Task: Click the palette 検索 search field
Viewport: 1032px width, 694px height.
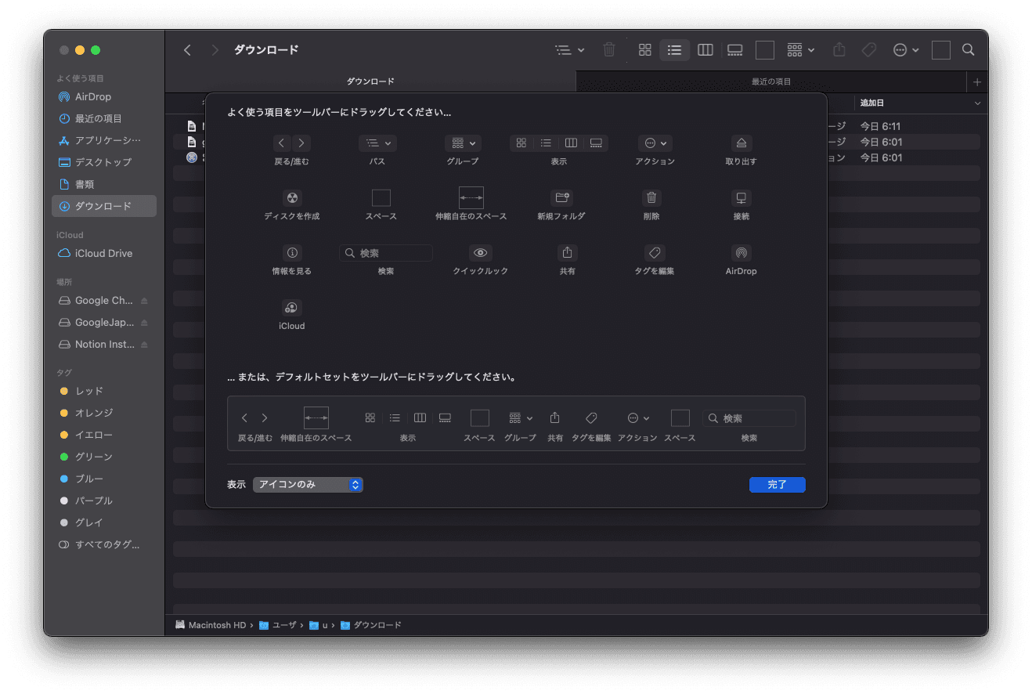Action: pyautogui.click(x=386, y=253)
